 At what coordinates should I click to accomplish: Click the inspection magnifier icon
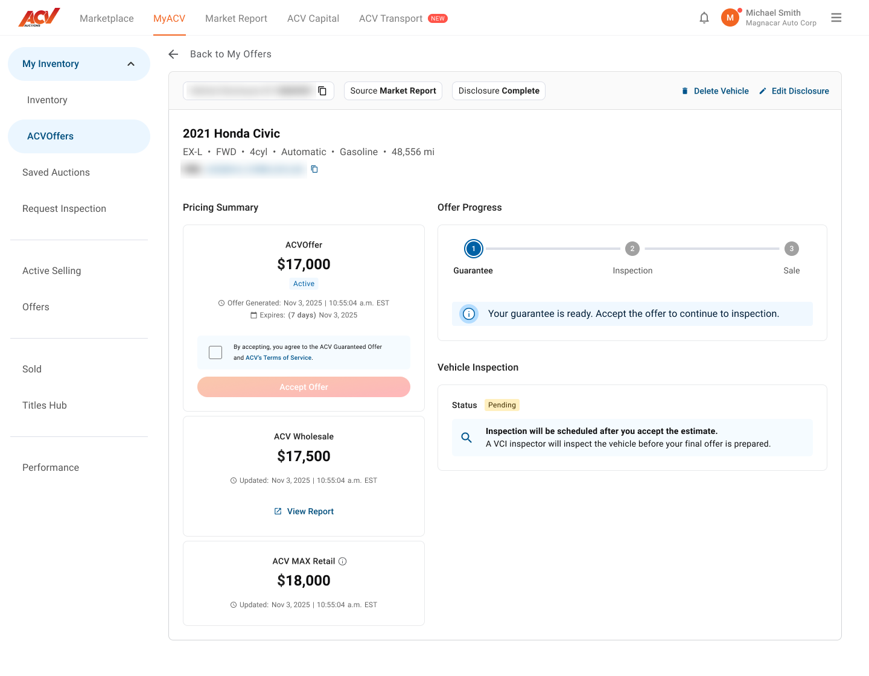pyautogui.click(x=466, y=438)
